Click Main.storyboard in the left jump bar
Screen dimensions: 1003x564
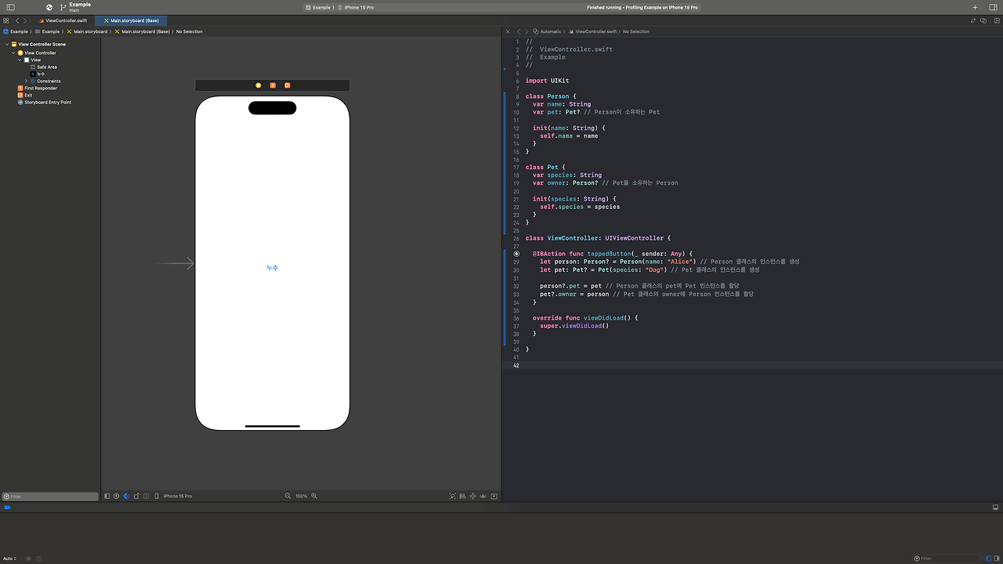tap(87, 31)
